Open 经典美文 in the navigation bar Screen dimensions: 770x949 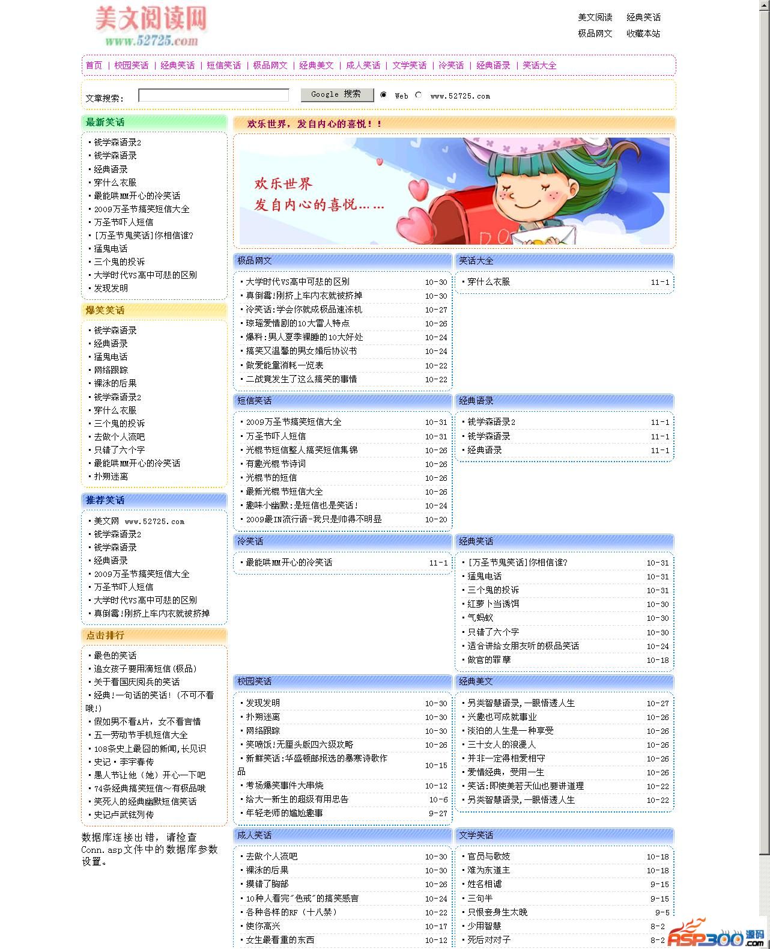(316, 66)
